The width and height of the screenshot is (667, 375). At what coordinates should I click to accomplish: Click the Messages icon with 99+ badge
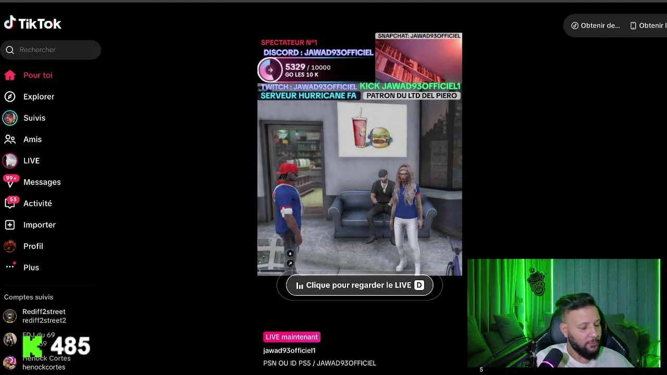[10, 182]
